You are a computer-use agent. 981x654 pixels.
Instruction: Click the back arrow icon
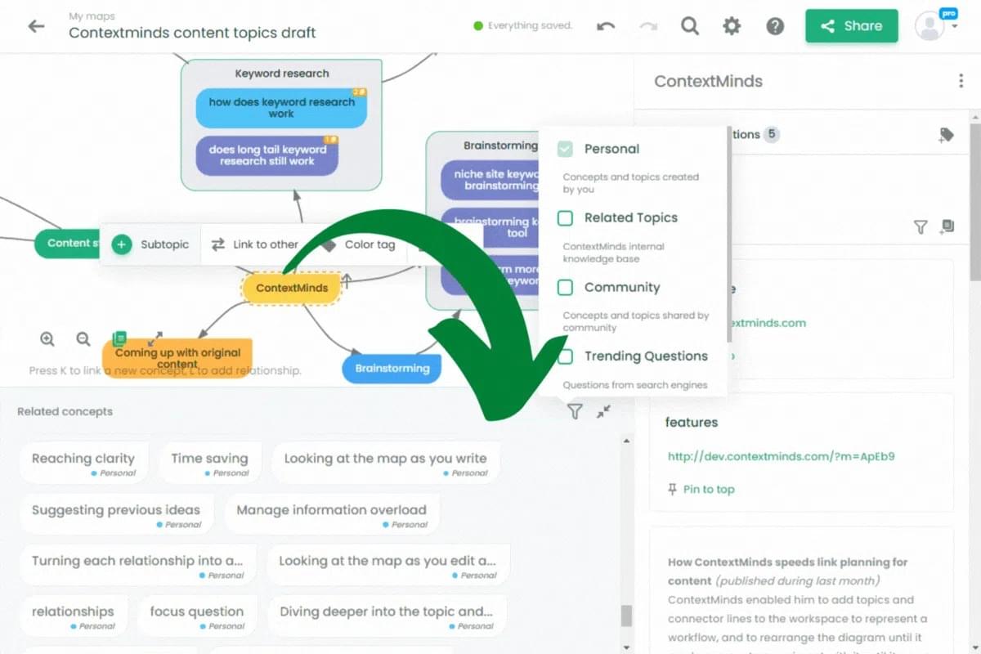pyautogui.click(x=36, y=26)
